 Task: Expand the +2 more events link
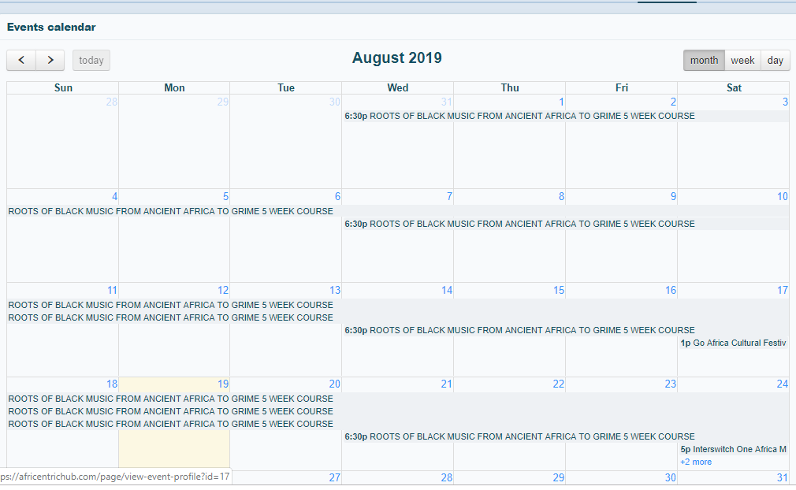click(696, 462)
